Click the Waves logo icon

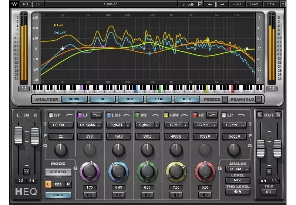tap(14, 4)
